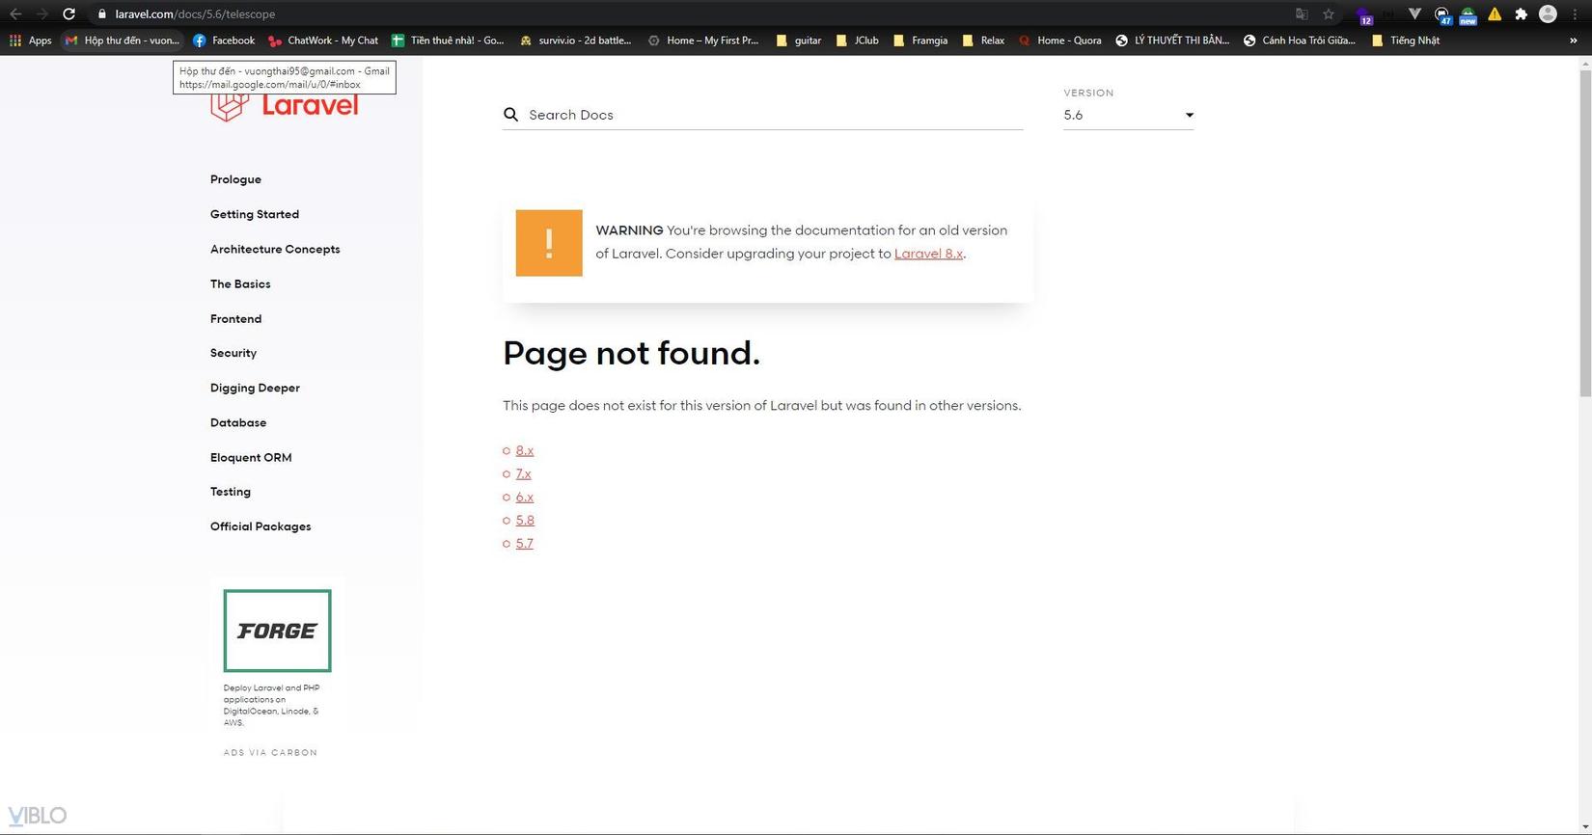The image size is (1592, 835).
Task: Open the Framgia bookmarks folder
Action: click(x=920, y=40)
